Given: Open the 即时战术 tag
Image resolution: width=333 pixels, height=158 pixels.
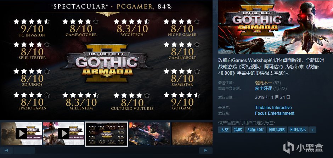Looking at the screenshot, I should (298, 130).
